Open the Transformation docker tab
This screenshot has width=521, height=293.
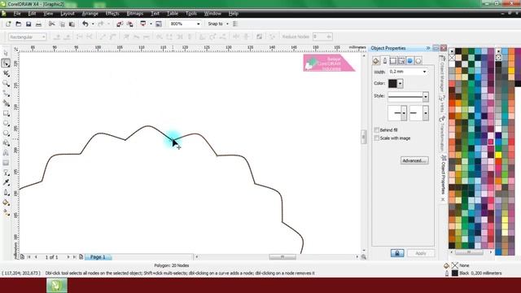coord(442,133)
